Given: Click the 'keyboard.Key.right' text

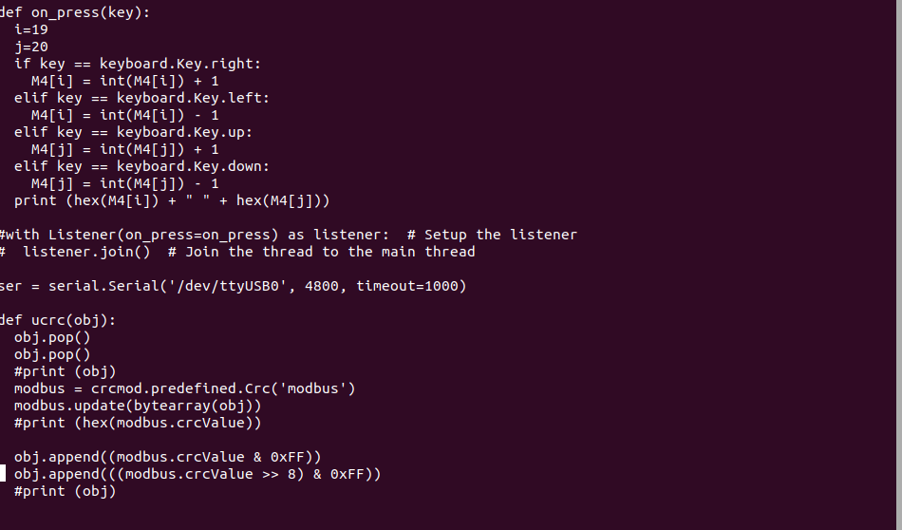Looking at the screenshot, I should [x=179, y=64].
